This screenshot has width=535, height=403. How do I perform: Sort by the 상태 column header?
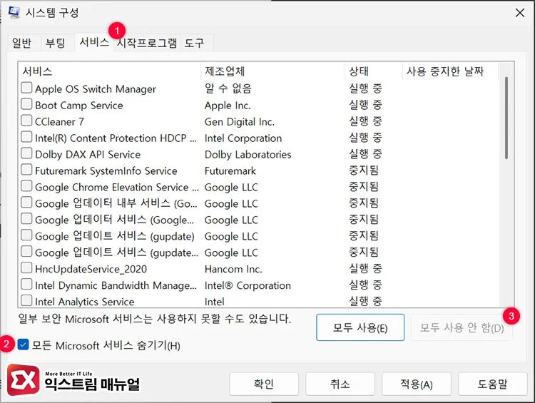pyautogui.click(x=374, y=71)
